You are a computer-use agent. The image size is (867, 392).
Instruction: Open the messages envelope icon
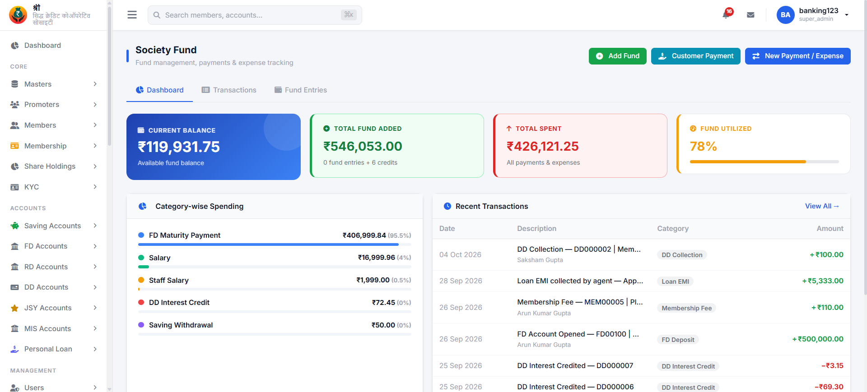pos(750,15)
